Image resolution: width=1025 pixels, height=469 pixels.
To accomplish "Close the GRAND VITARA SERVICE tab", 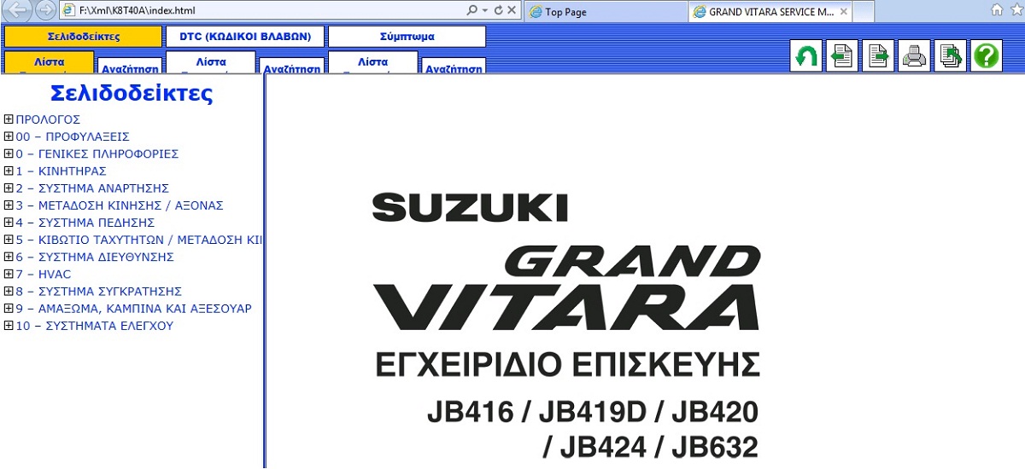I will (x=844, y=12).
